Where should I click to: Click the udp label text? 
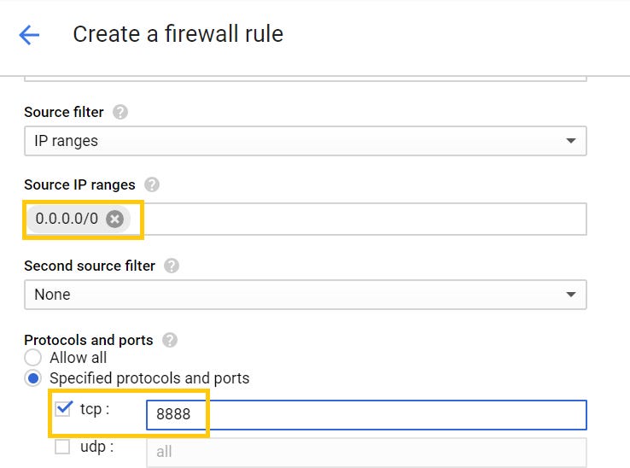(x=96, y=447)
